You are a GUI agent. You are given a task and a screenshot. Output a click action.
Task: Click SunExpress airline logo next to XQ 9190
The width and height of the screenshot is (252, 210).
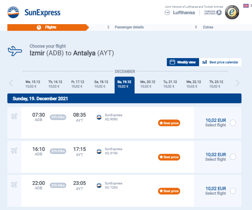99,151
